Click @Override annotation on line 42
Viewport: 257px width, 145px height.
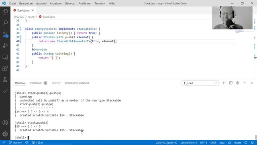(39, 50)
